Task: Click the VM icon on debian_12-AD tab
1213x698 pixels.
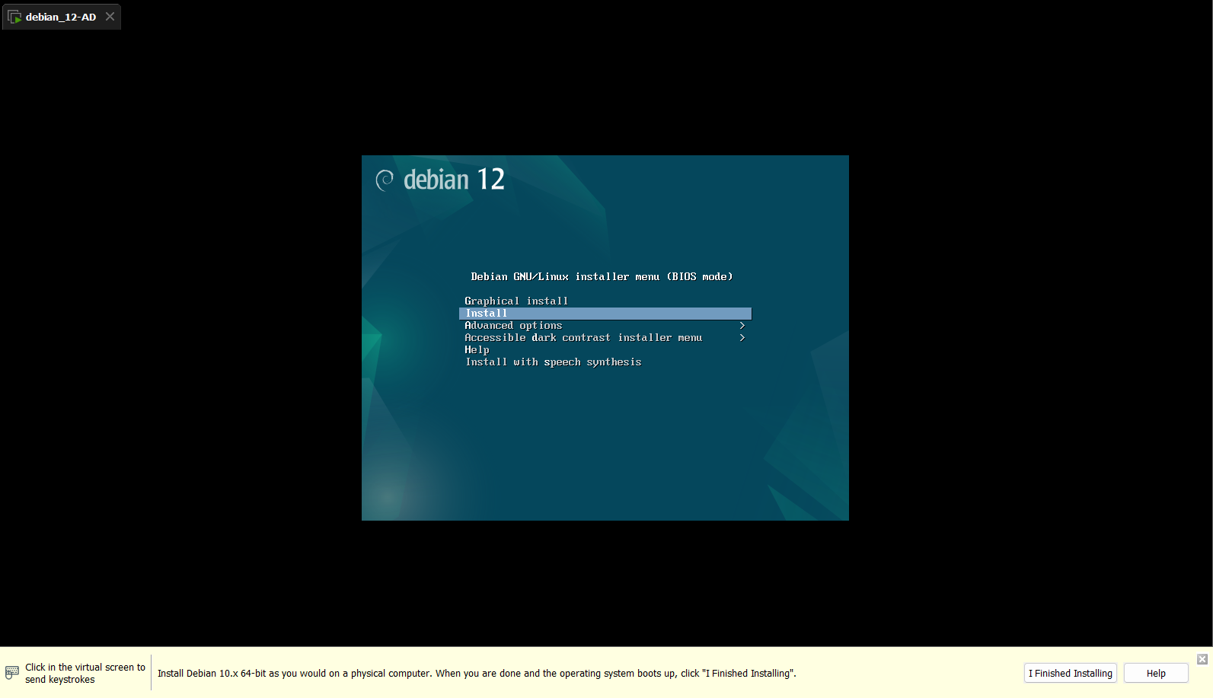Action: pos(14,17)
